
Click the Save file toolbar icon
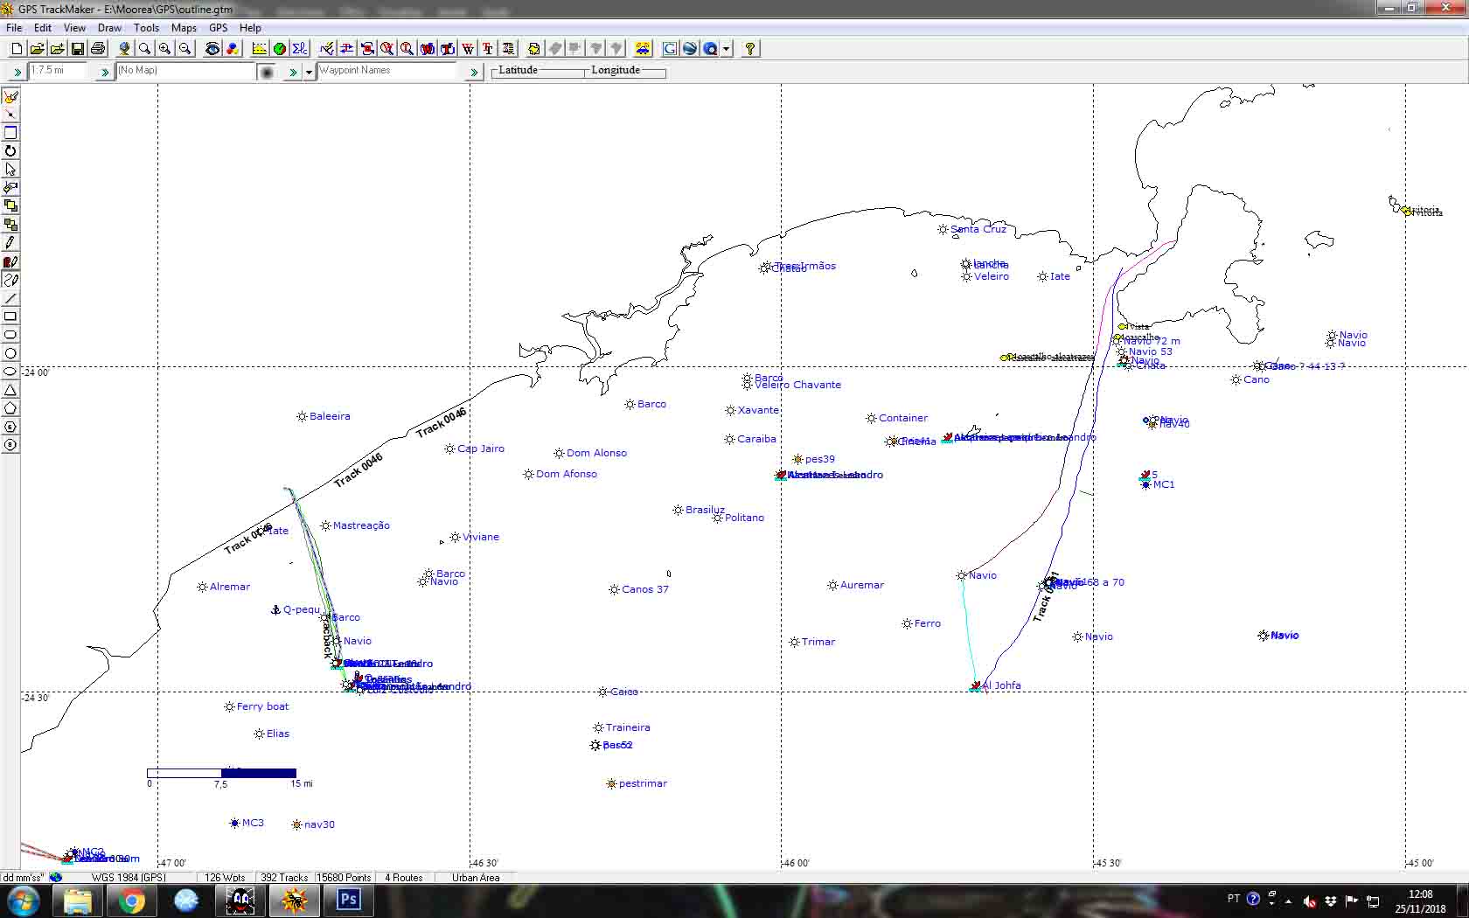point(78,49)
